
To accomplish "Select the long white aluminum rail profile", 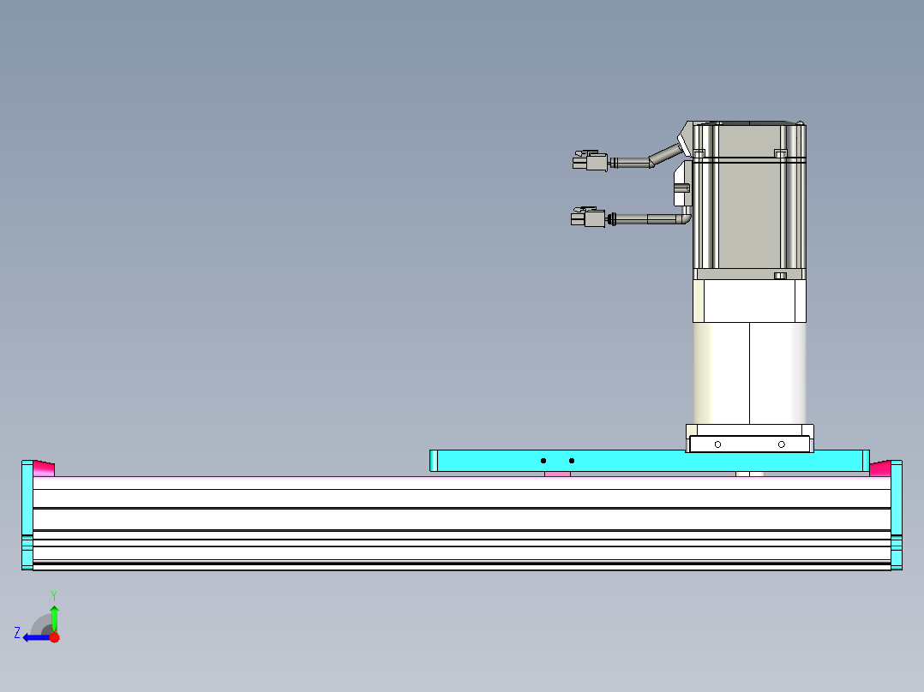I will coord(462,523).
